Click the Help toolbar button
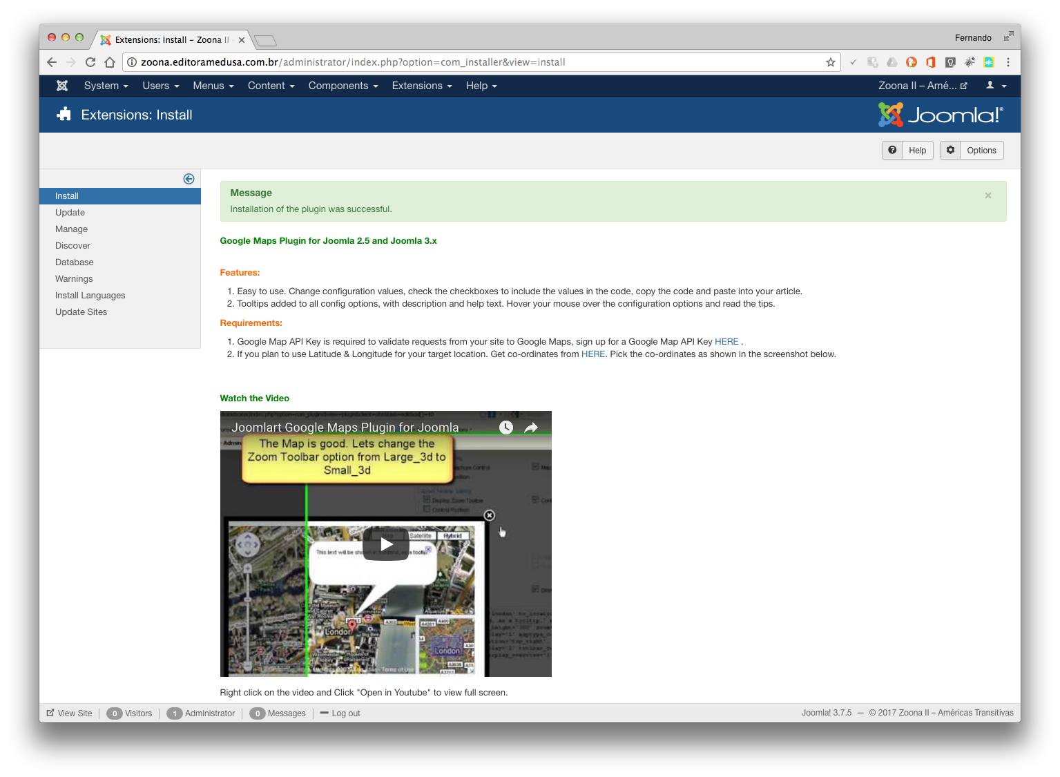The width and height of the screenshot is (1060, 777). click(x=907, y=151)
